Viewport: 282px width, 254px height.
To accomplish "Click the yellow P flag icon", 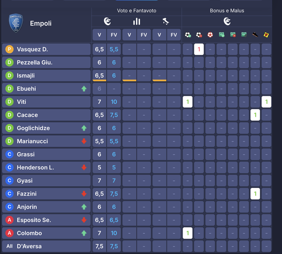I will (266, 35).
